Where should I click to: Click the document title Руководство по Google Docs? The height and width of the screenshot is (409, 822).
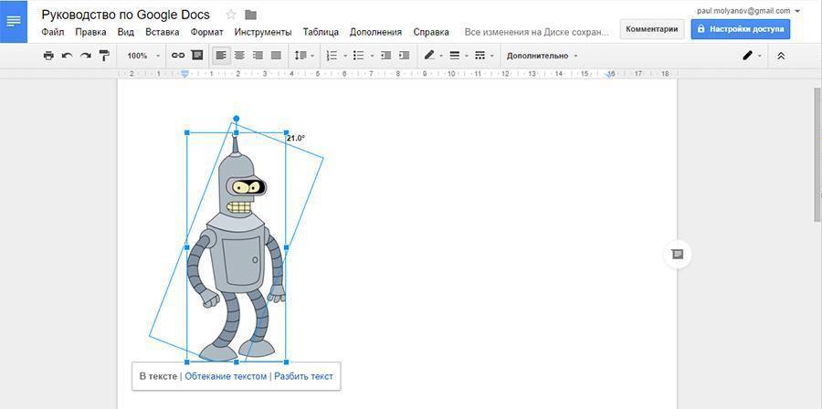coord(125,15)
